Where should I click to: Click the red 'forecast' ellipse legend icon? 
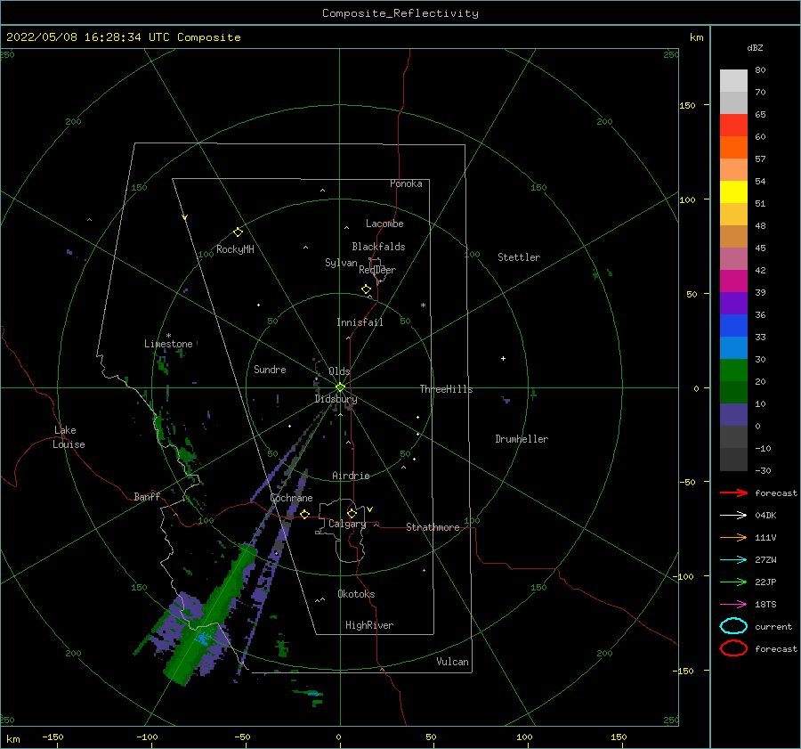(733, 648)
